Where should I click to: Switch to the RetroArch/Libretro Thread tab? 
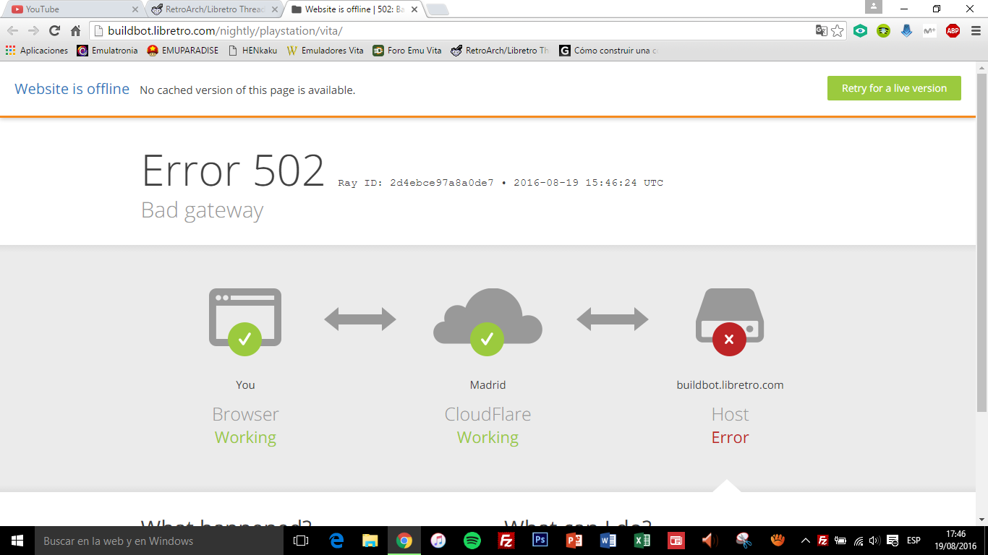213,9
